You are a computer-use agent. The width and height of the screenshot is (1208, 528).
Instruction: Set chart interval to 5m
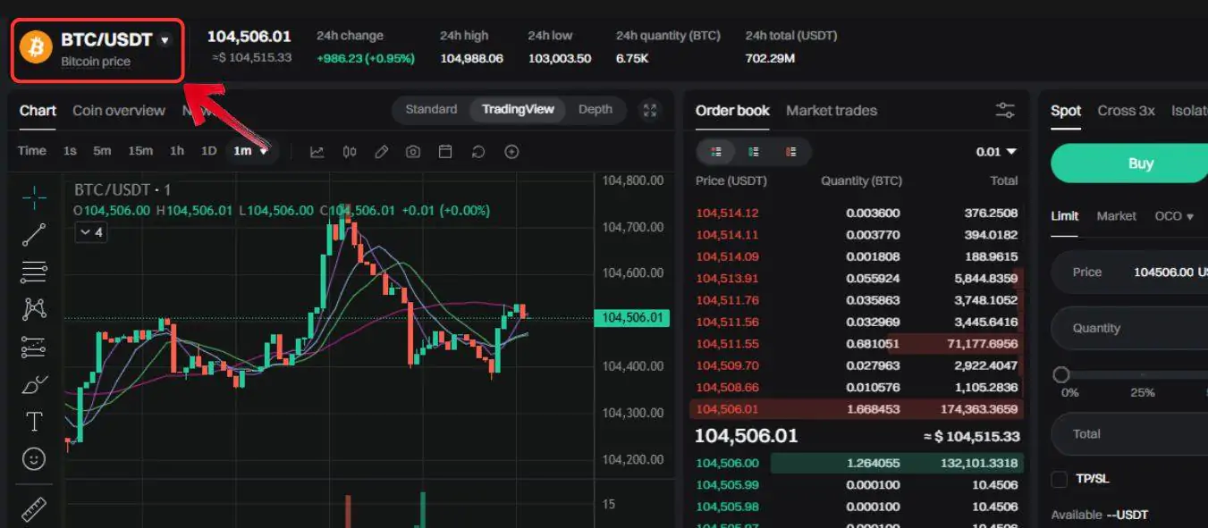102,151
